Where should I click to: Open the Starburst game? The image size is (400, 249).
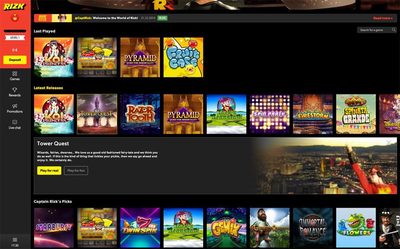point(54,227)
